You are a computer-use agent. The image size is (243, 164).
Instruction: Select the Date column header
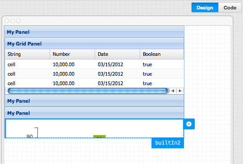tap(118, 54)
